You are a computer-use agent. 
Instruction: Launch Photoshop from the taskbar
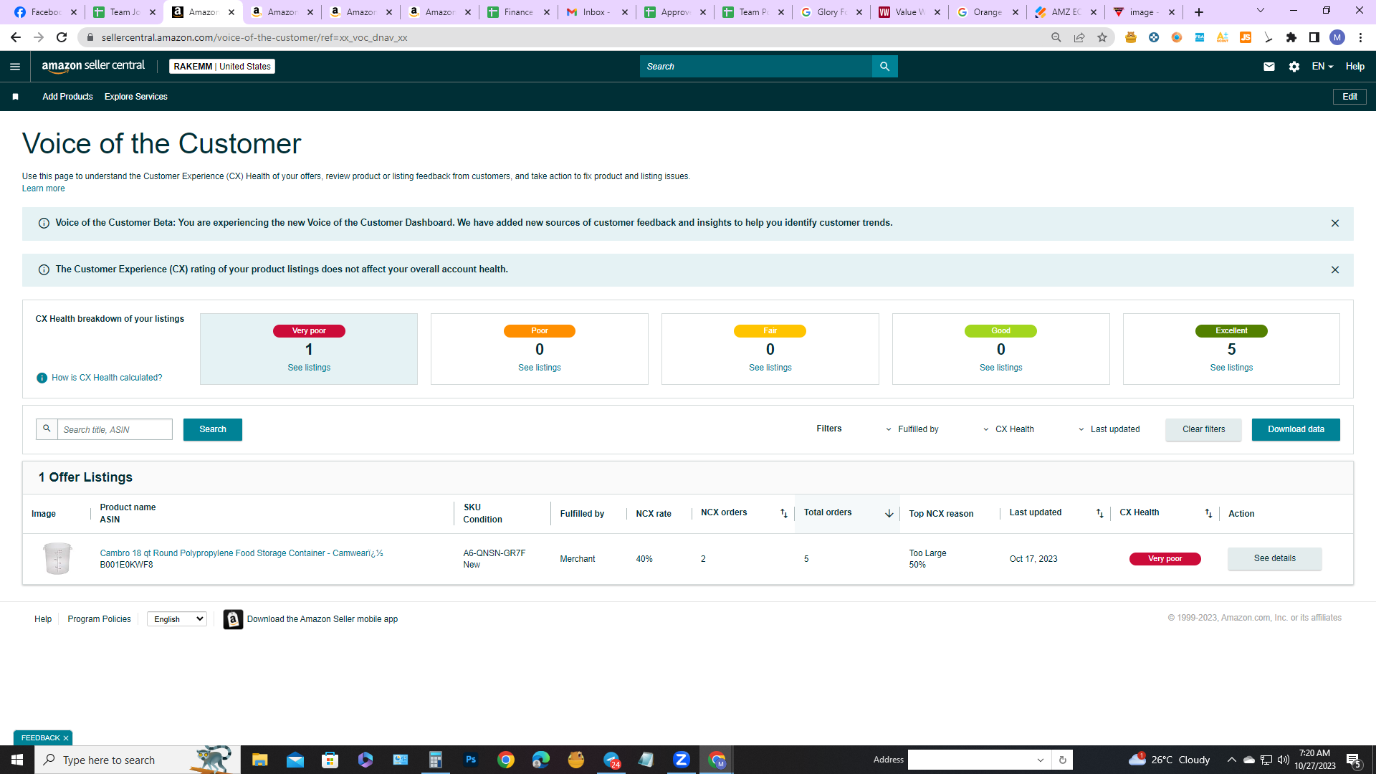pos(471,760)
